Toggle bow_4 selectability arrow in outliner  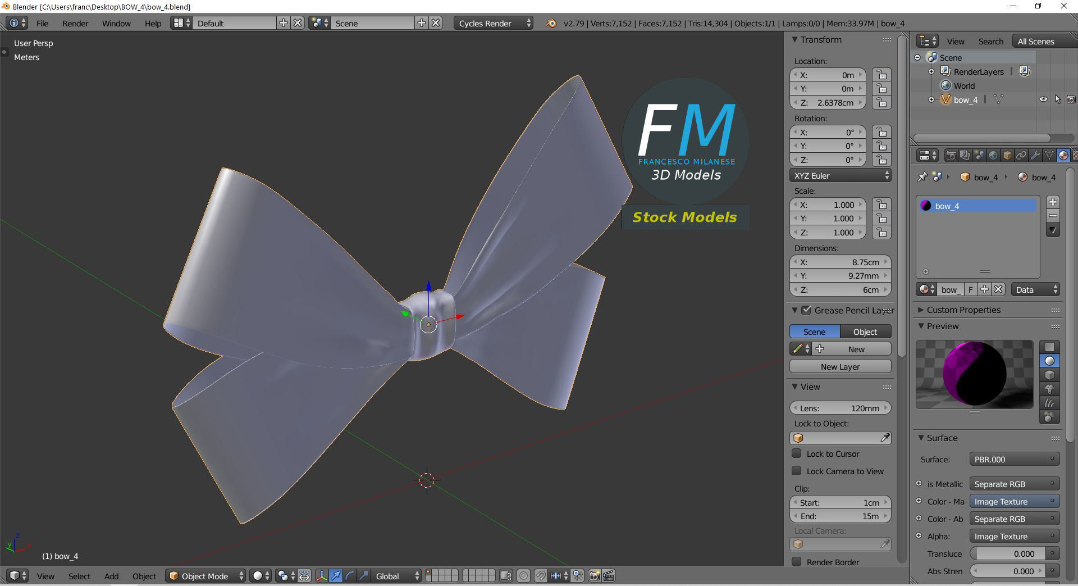[1058, 99]
